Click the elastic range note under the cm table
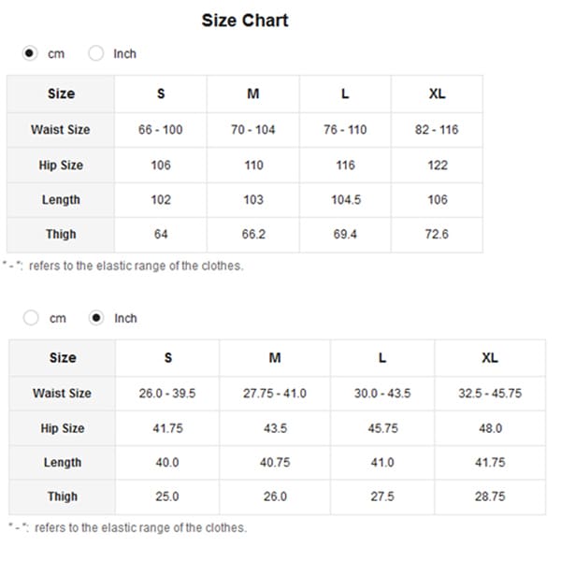Image resolution: width=561 pixels, height=561 pixels. click(x=124, y=266)
